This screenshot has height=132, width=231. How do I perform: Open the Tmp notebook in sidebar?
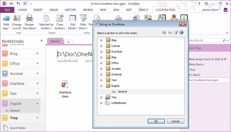click(x=14, y=118)
